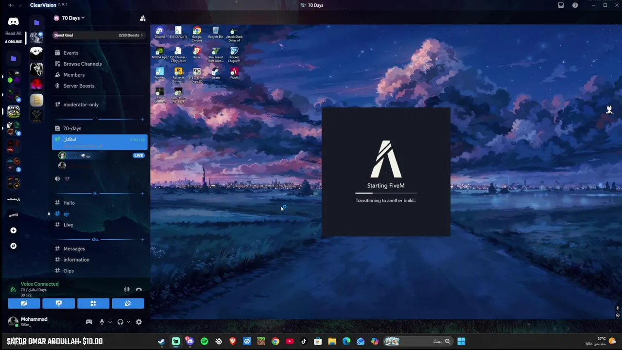Click the taskbar search box
Screen dimensions: 622x350
pyautogui.click(x=418, y=341)
